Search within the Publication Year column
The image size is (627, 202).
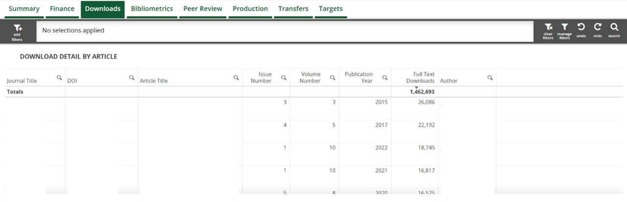coord(385,77)
